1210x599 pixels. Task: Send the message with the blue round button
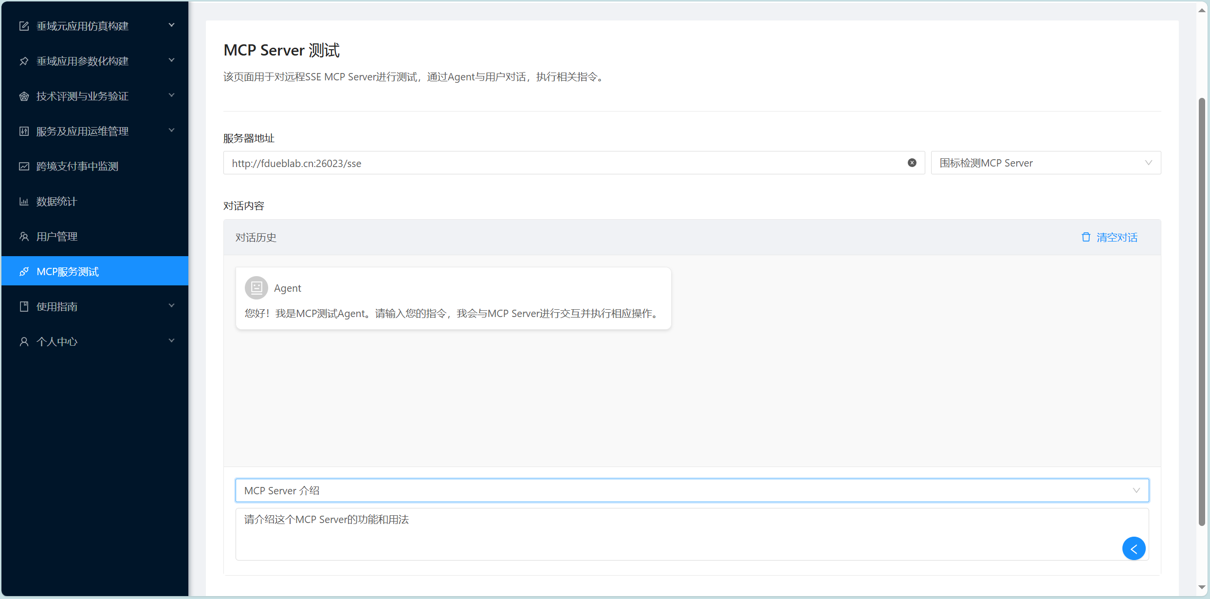pyautogui.click(x=1134, y=548)
